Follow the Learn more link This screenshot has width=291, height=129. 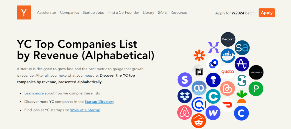click(x=34, y=93)
